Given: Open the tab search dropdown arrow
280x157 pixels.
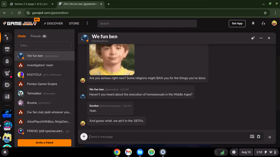Looking at the screenshot, I should (x=4, y=4).
